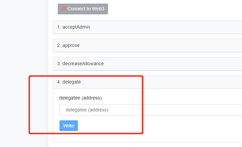Viewport: 242px width, 147px height.
Task: Select the delegatee (address) label above the input
Action: [81, 98]
